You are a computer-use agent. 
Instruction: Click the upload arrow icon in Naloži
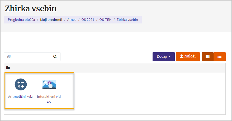181,56
